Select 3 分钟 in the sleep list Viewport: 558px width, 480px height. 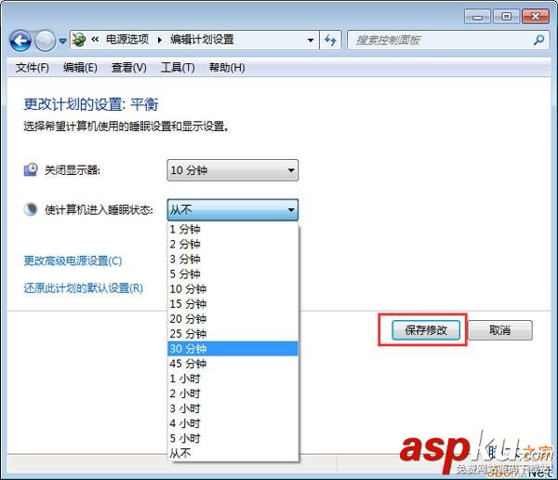tap(232, 260)
